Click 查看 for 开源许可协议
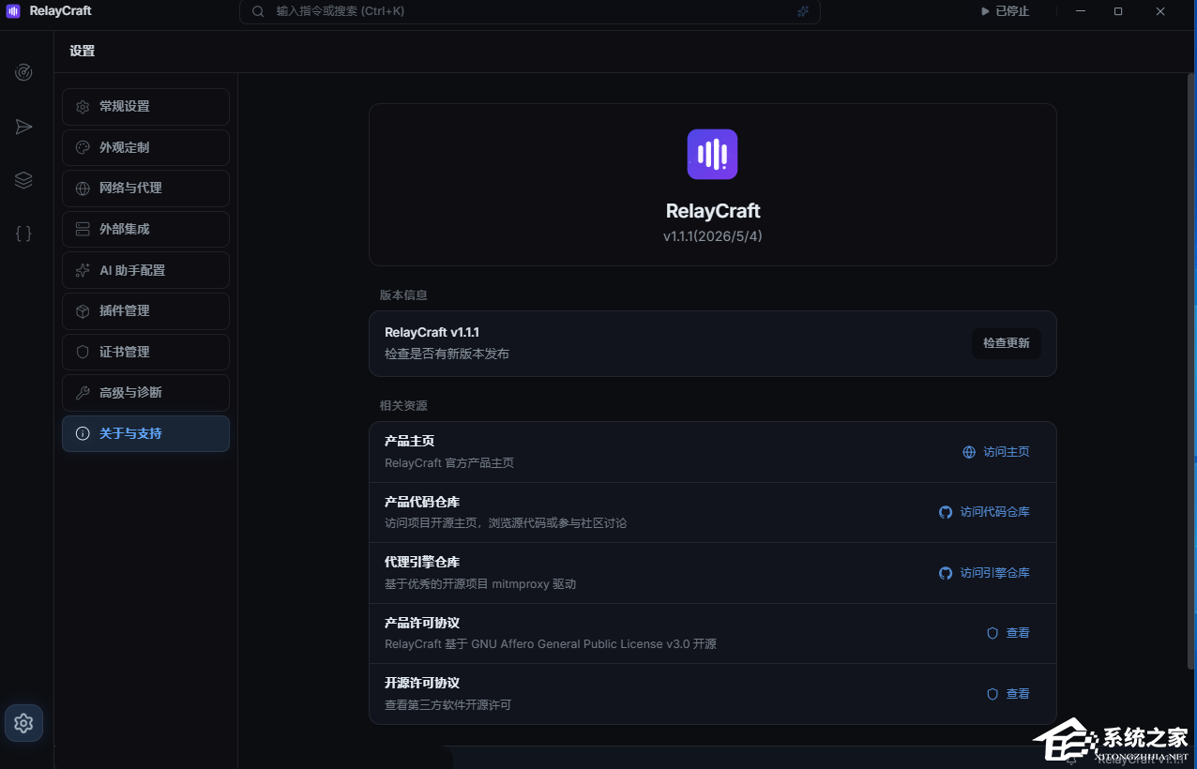Screen dimensions: 1197x769 (x=1008, y=694)
